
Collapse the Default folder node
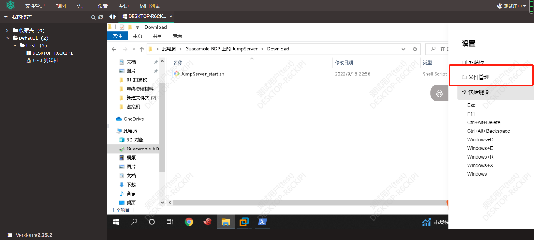8,38
